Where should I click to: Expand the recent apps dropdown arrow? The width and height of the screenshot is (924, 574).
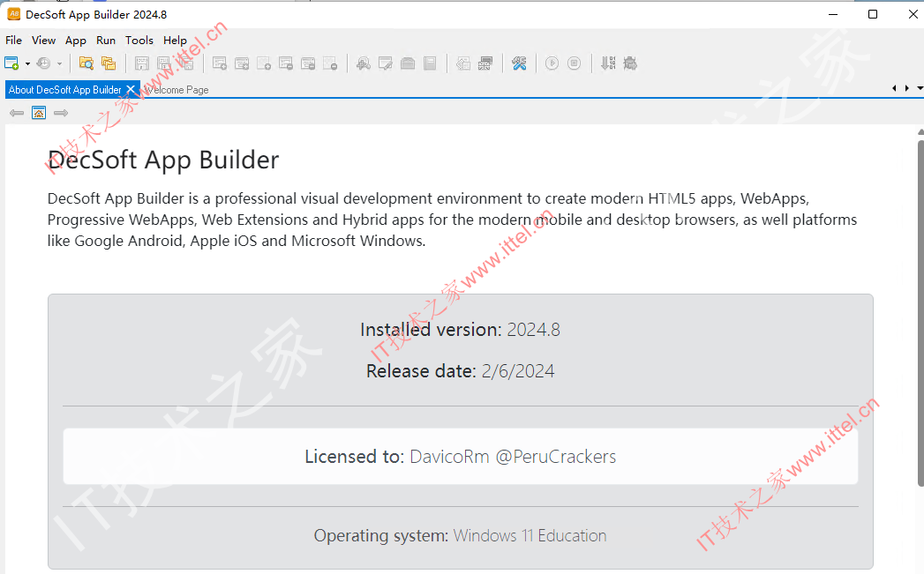59,63
